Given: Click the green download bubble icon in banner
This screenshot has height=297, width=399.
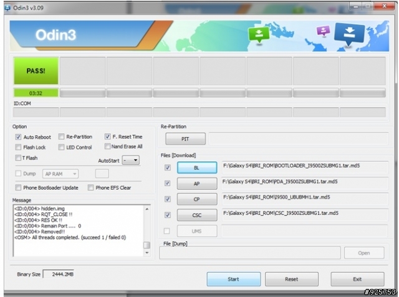Looking at the screenshot, I should [259, 35].
